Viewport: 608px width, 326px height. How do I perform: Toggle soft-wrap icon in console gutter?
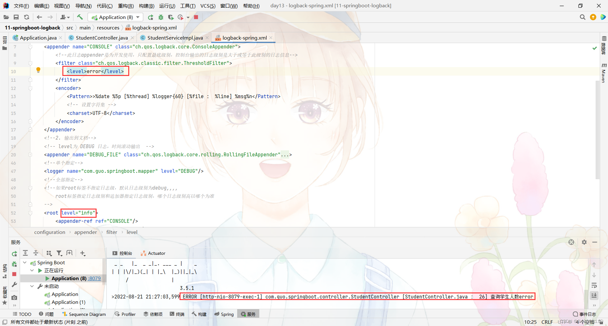[x=594, y=285]
